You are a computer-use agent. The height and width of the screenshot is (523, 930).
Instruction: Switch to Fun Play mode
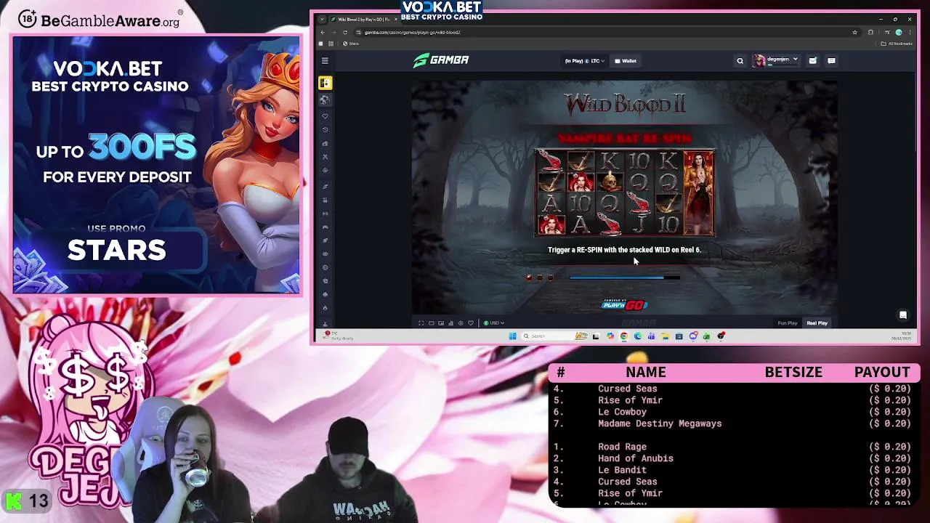pos(788,323)
